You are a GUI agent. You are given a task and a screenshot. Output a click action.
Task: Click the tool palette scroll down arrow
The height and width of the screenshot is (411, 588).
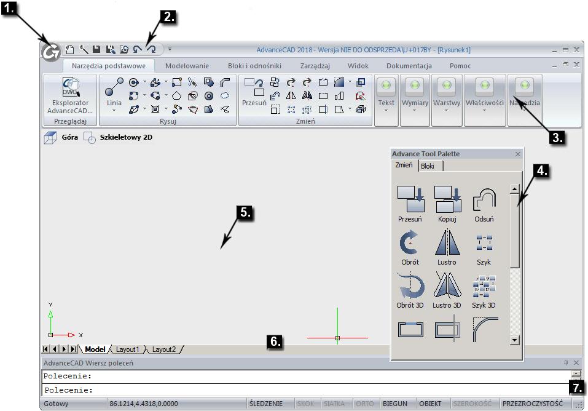(x=515, y=340)
